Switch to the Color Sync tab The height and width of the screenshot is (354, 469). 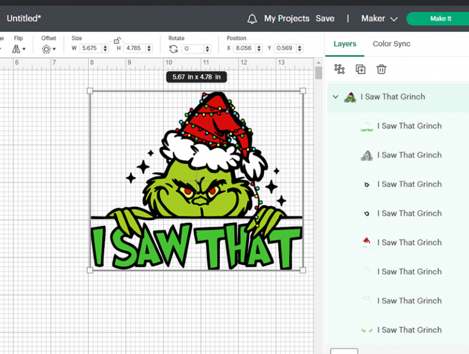click(391, 44)
